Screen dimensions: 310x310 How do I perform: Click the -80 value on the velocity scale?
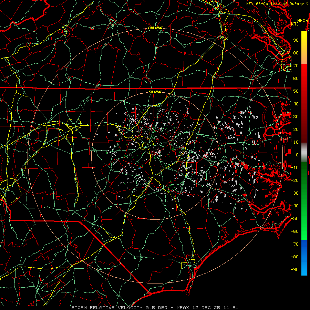pos(294,257)
